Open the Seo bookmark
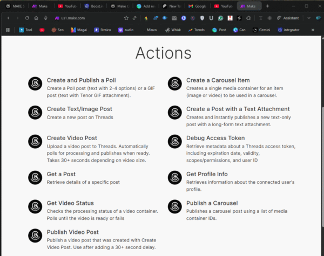The height and width of the screenshot is (256, 324). (58, 30)
